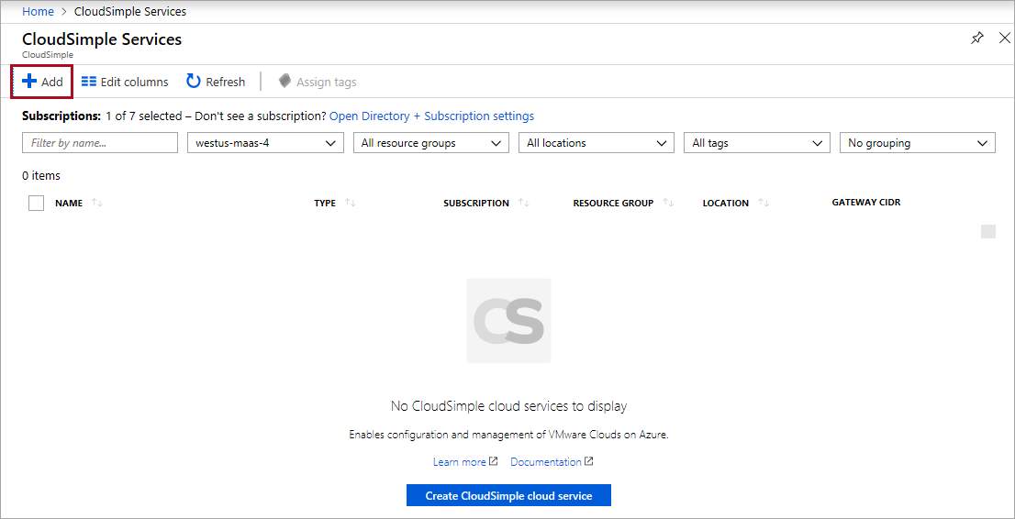Open Directory + Subscription settings link

pos(431,116)
